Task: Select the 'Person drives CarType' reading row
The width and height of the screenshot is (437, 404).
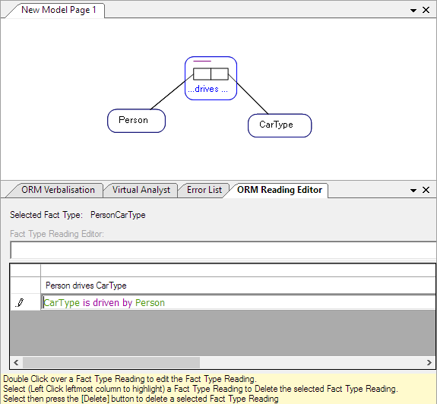Action: [239, 286]
